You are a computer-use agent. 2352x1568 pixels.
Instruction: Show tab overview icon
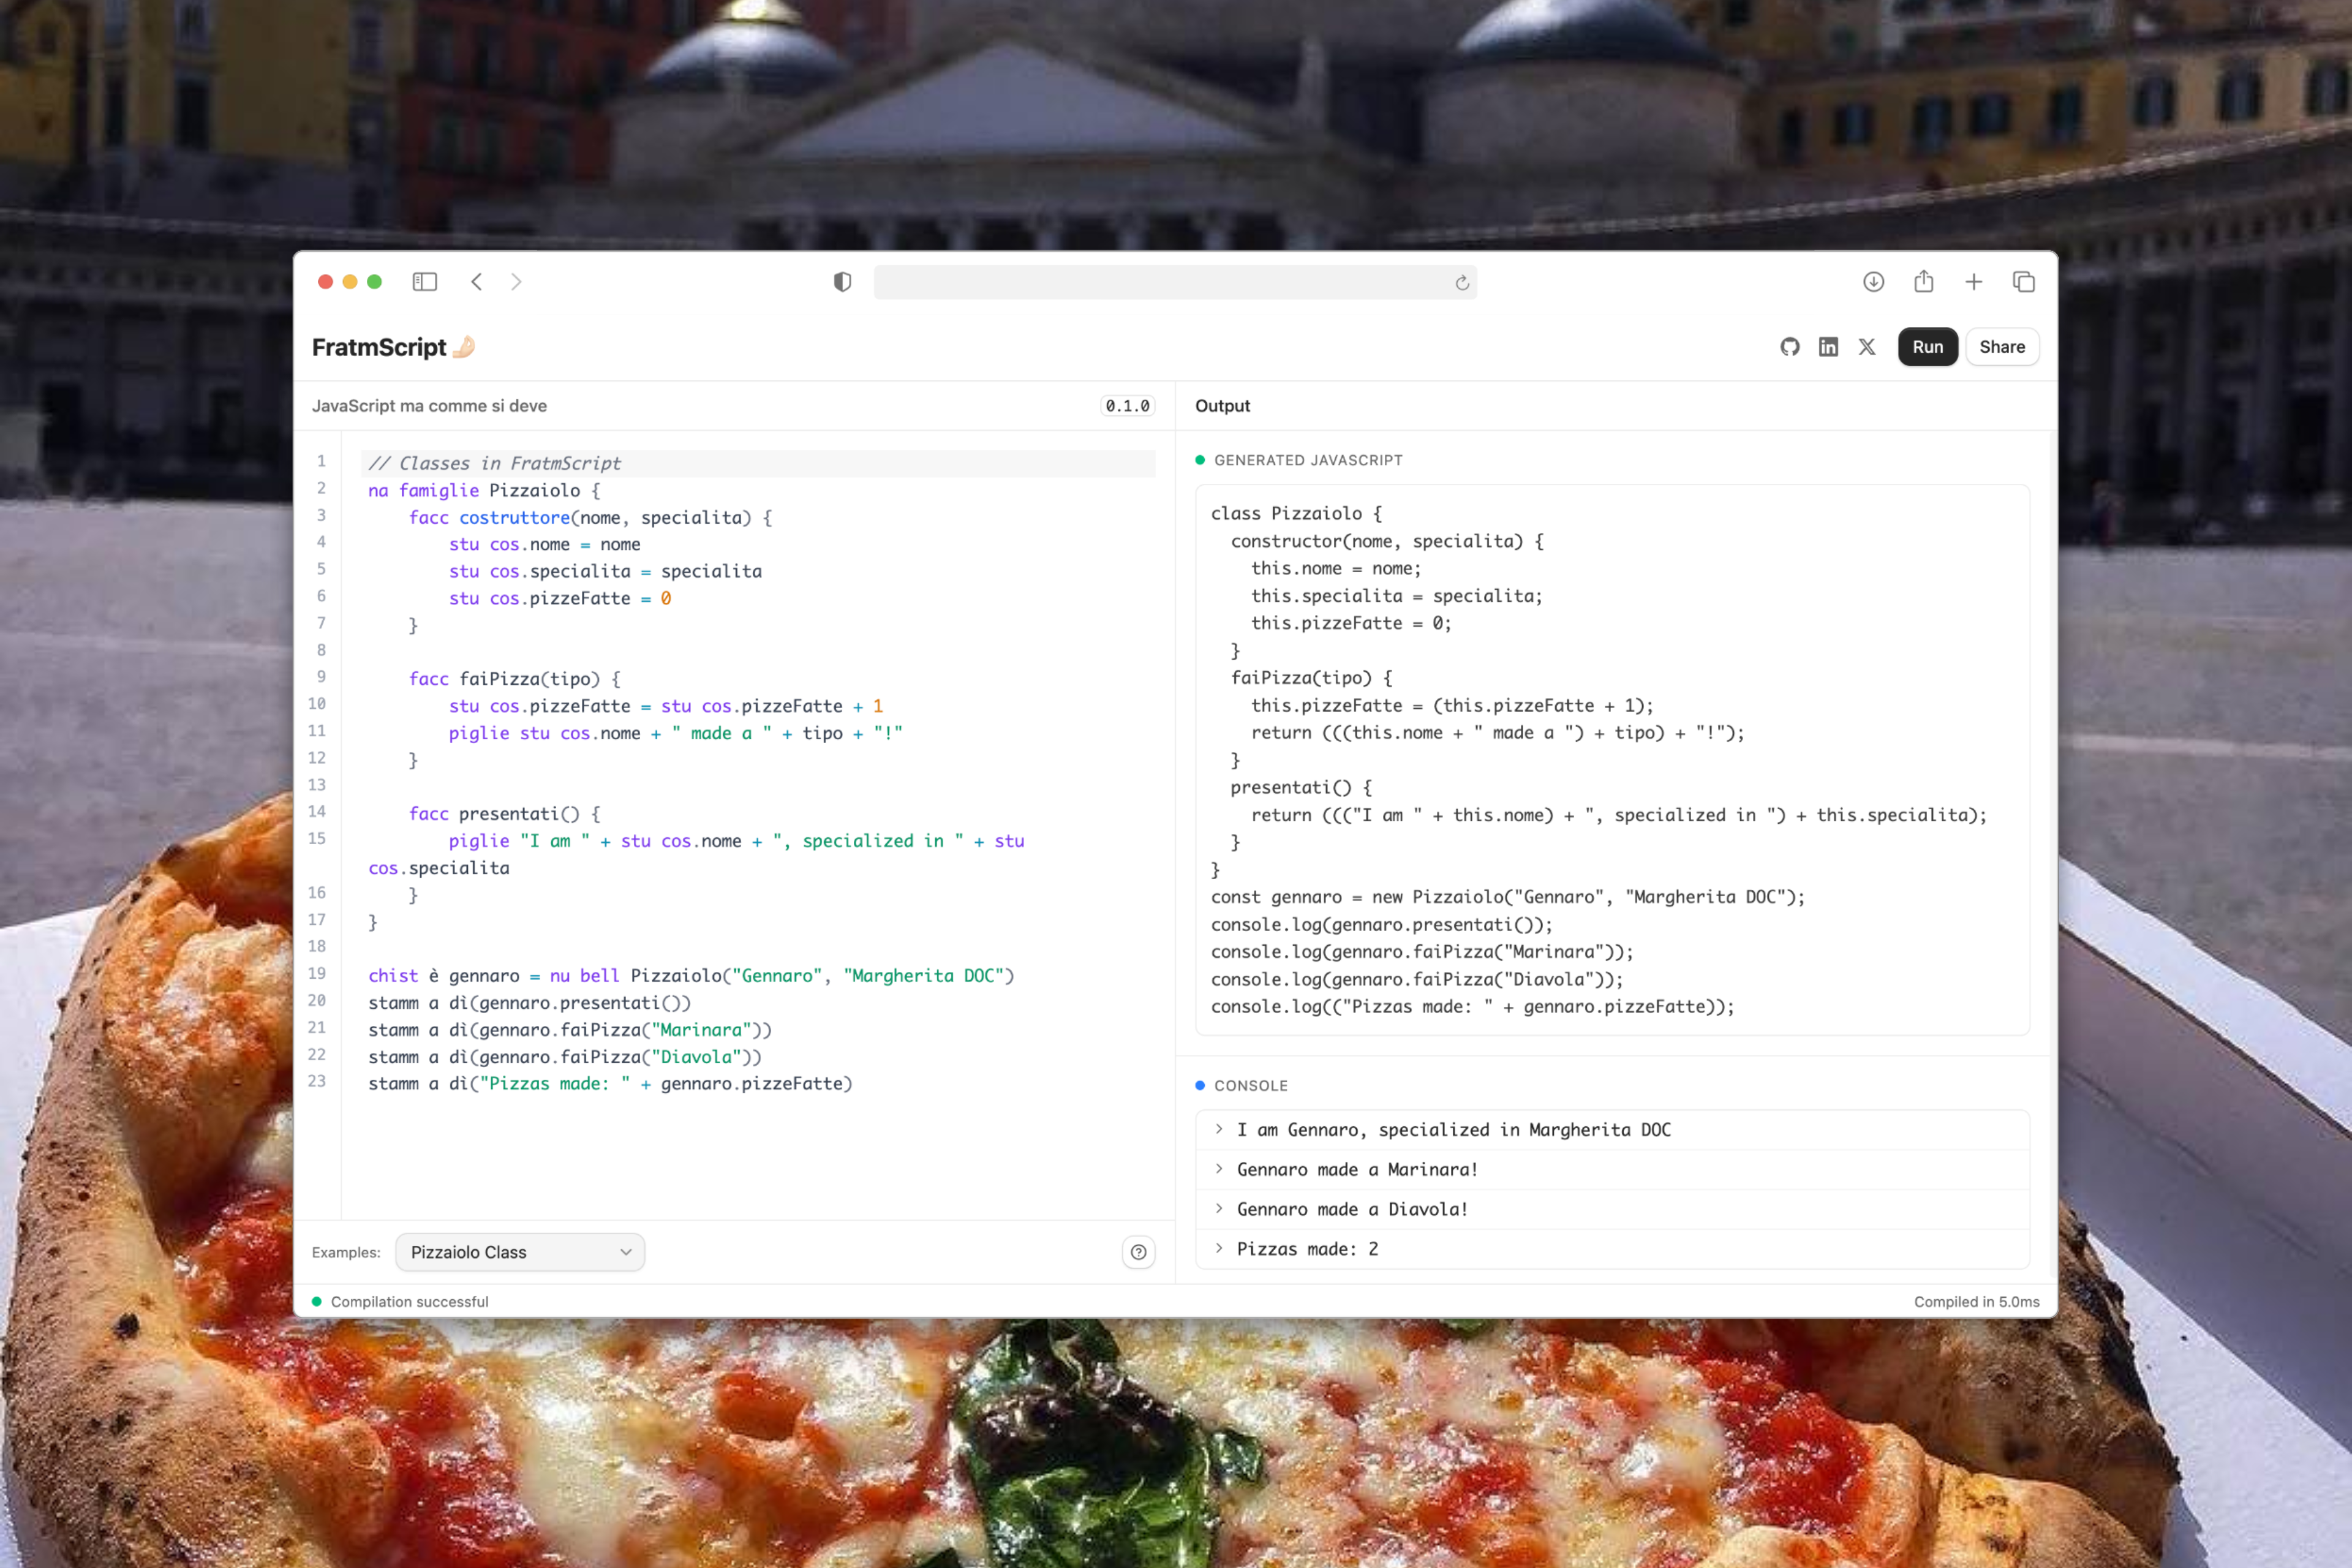click(2023, 282)
